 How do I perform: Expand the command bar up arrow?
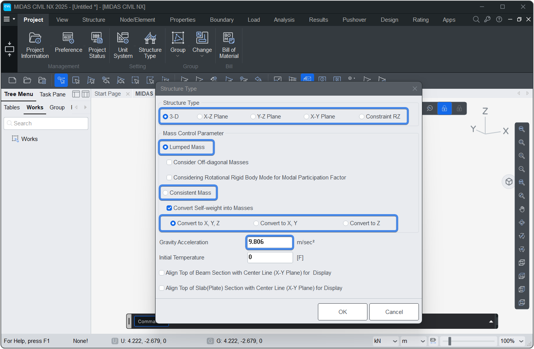point(491,322)
